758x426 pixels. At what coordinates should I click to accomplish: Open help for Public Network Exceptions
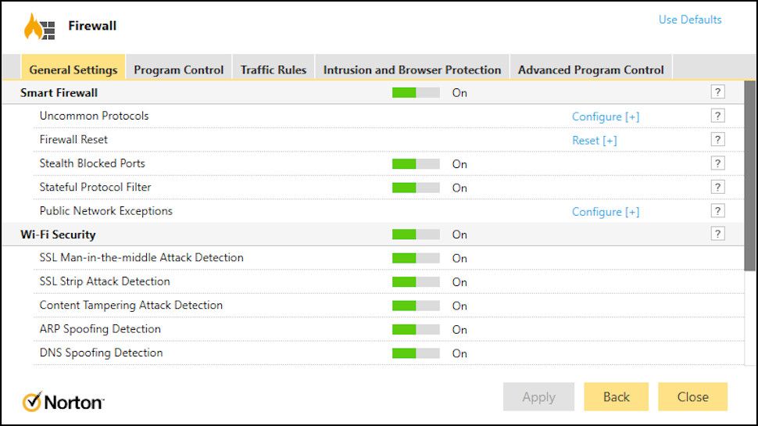[x=717, y=210]
